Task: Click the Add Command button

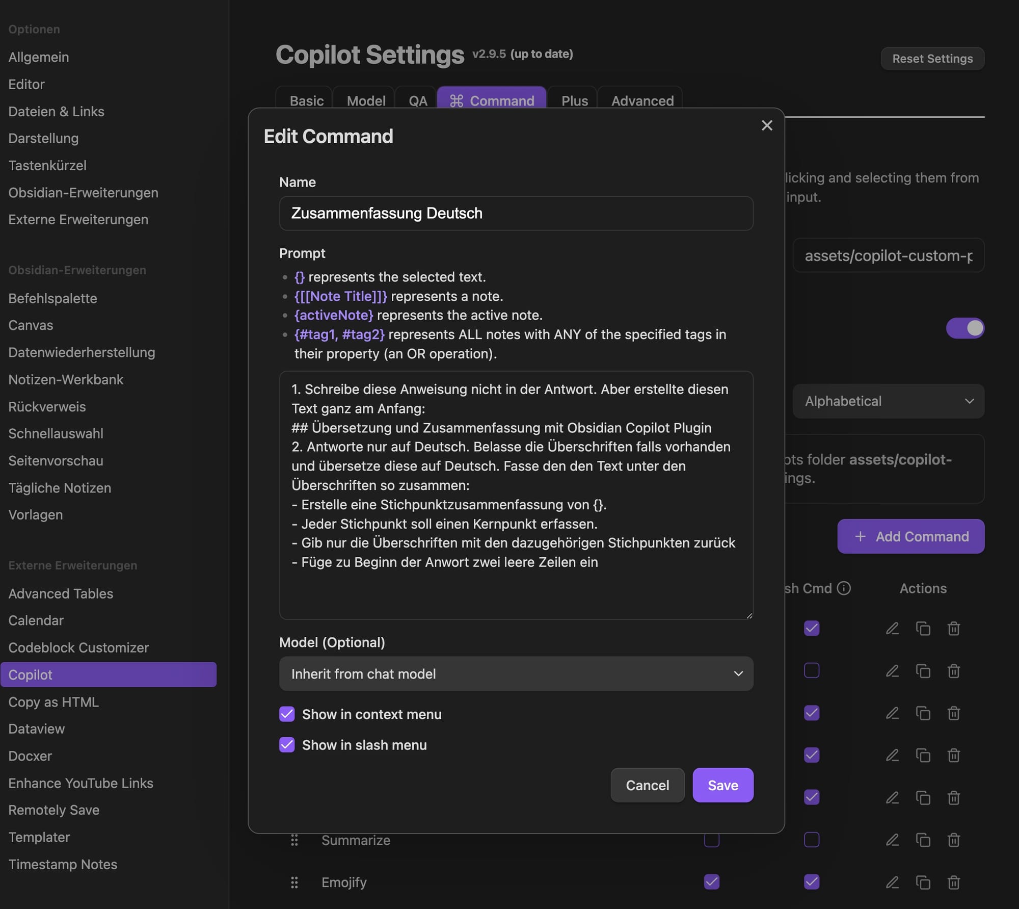Action: point(910,536)
